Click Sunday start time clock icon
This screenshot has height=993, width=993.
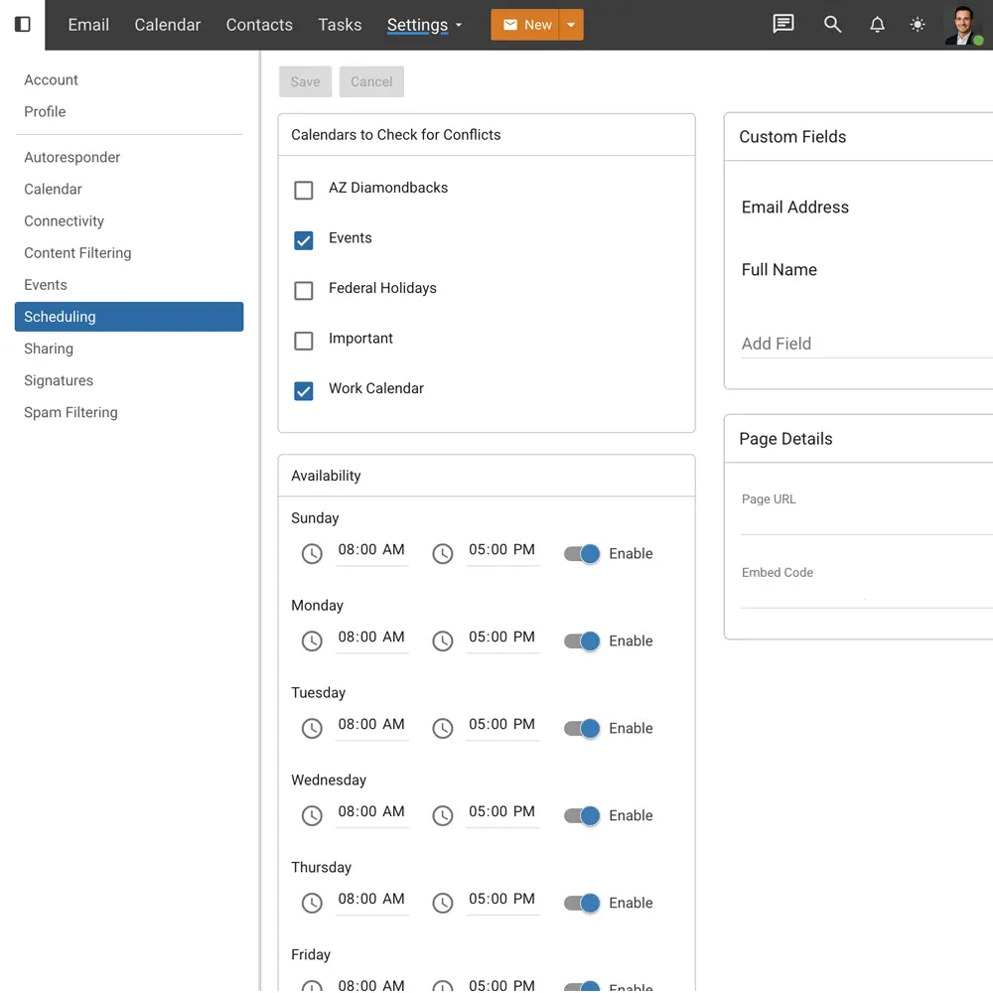coord(312,553)
